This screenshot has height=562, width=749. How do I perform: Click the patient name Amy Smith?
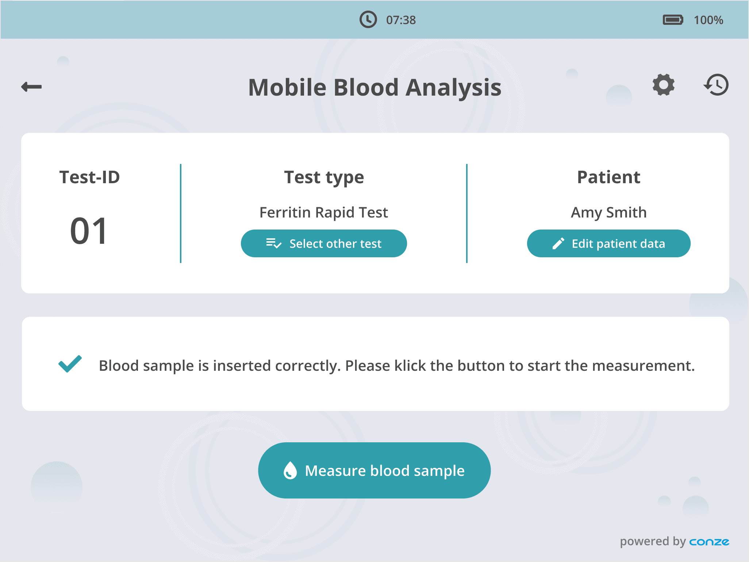(x=608, y=212)
